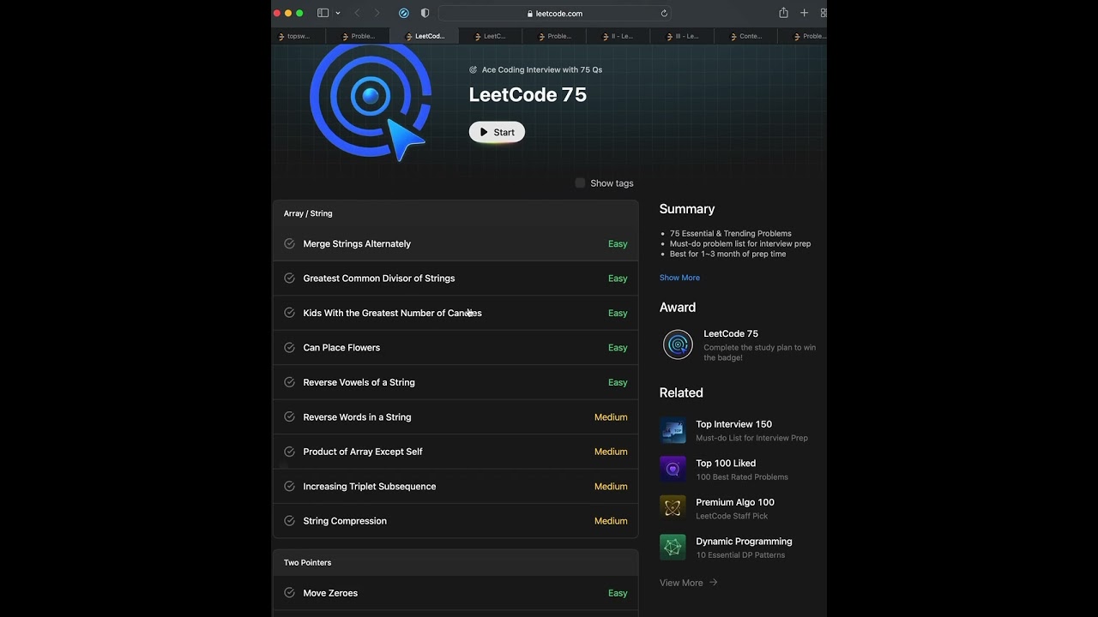
Task: Select the active 'LeetCod...' tab
Action: click(x=425, y=36)
